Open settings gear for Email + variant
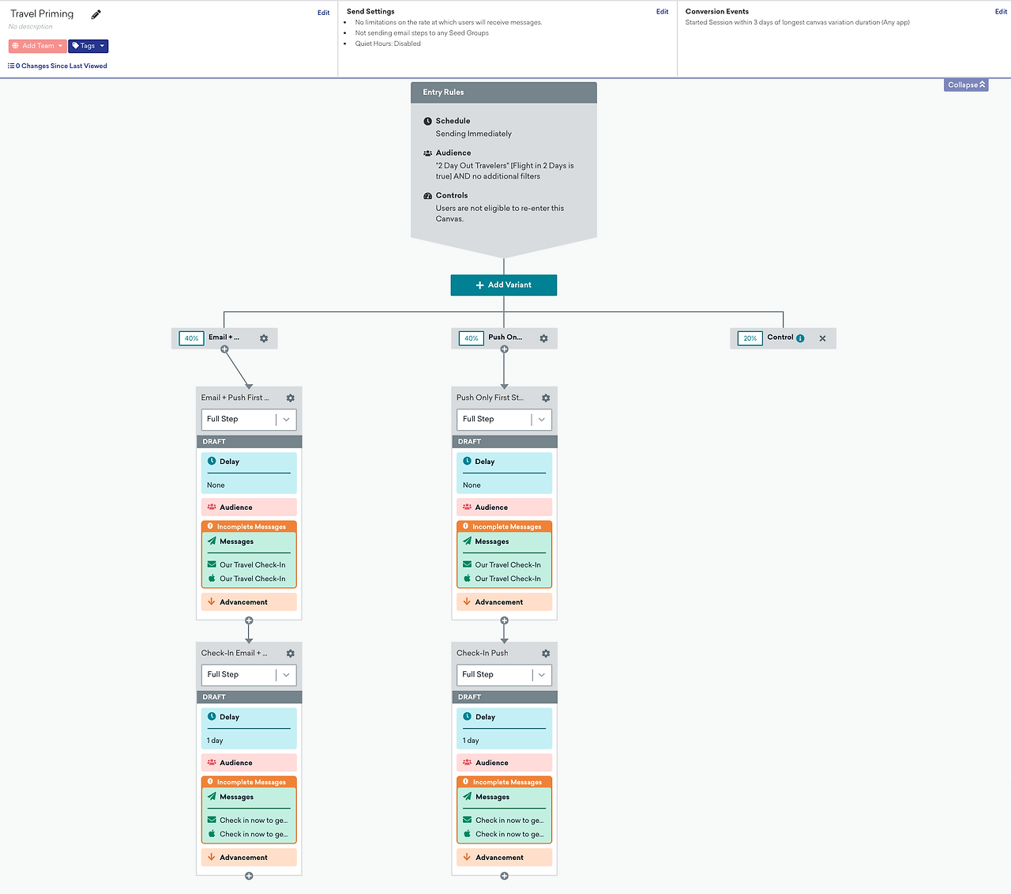 [x=264, y=338]
